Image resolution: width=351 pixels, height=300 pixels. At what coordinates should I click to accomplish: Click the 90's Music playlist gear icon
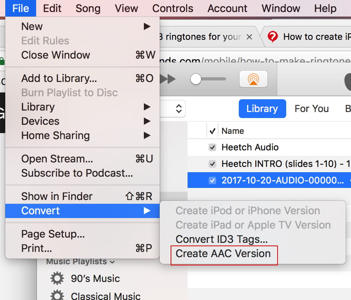[57, 279]
